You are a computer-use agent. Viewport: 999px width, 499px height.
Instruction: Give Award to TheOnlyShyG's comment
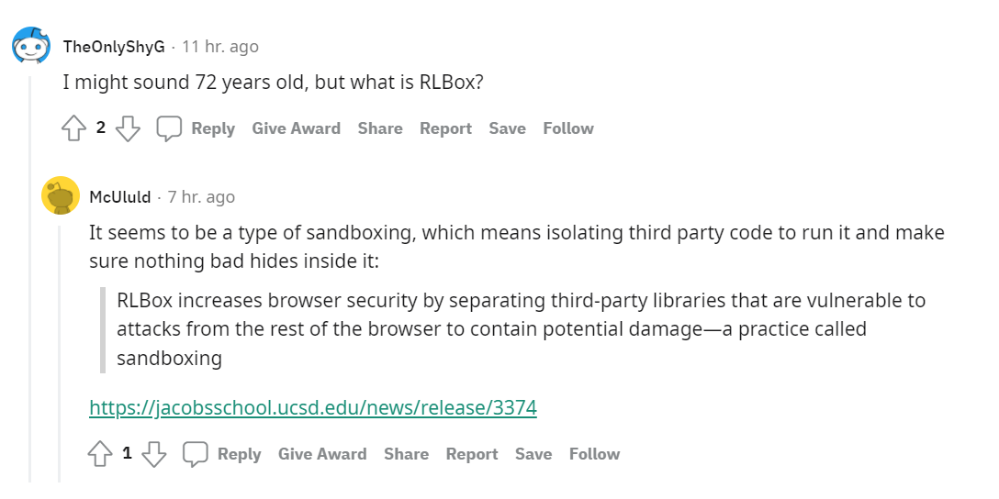pyautogui.click(x=297, y=128)
